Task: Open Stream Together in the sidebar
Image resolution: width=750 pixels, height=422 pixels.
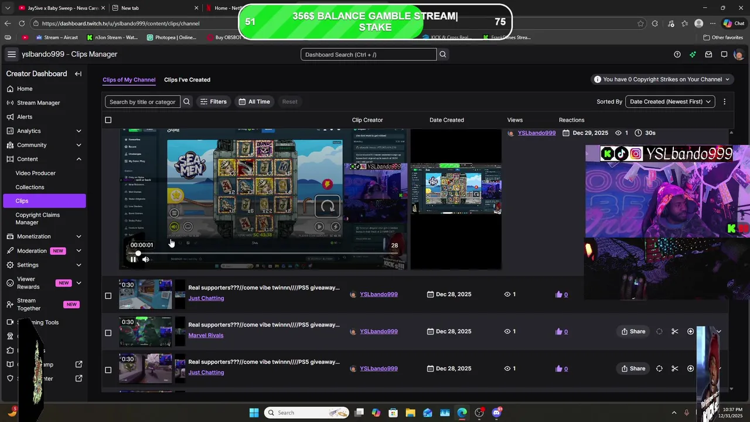Action: click(x=44, y=304)
